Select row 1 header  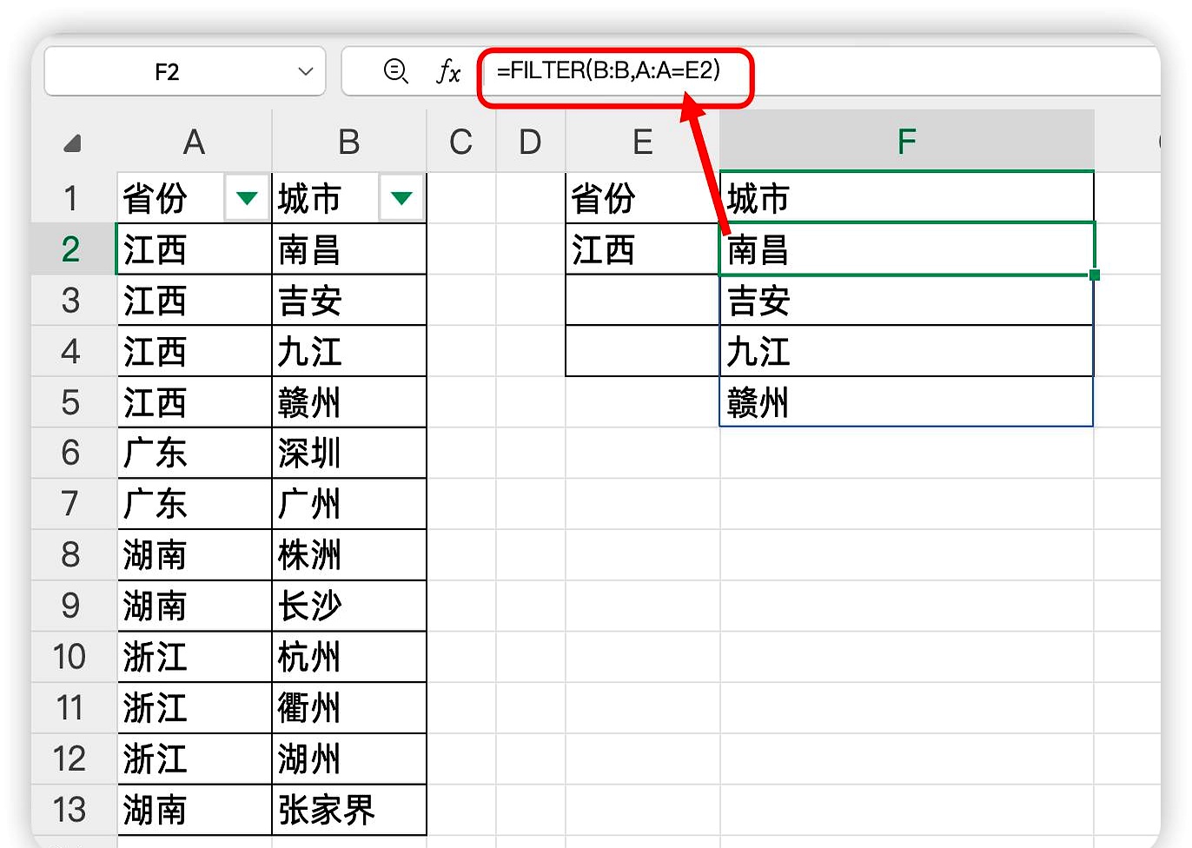(x=72, y=198)
